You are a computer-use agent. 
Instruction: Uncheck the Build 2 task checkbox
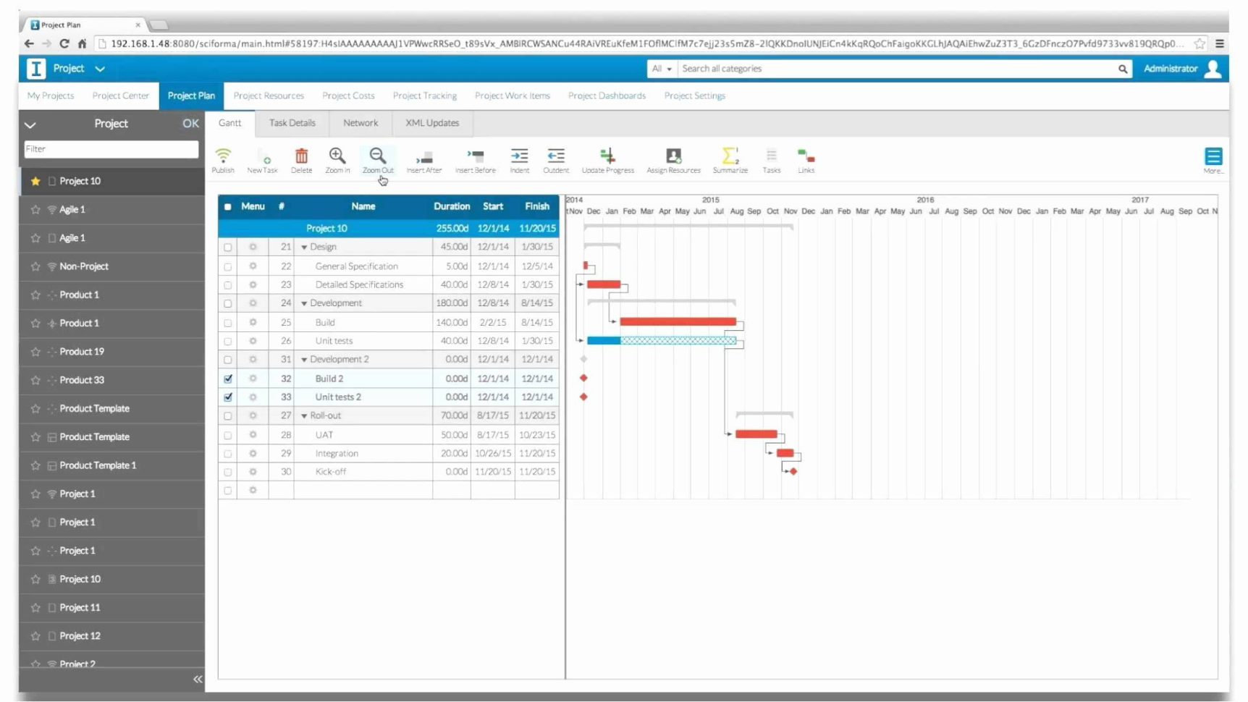click(x=228, y=378)
